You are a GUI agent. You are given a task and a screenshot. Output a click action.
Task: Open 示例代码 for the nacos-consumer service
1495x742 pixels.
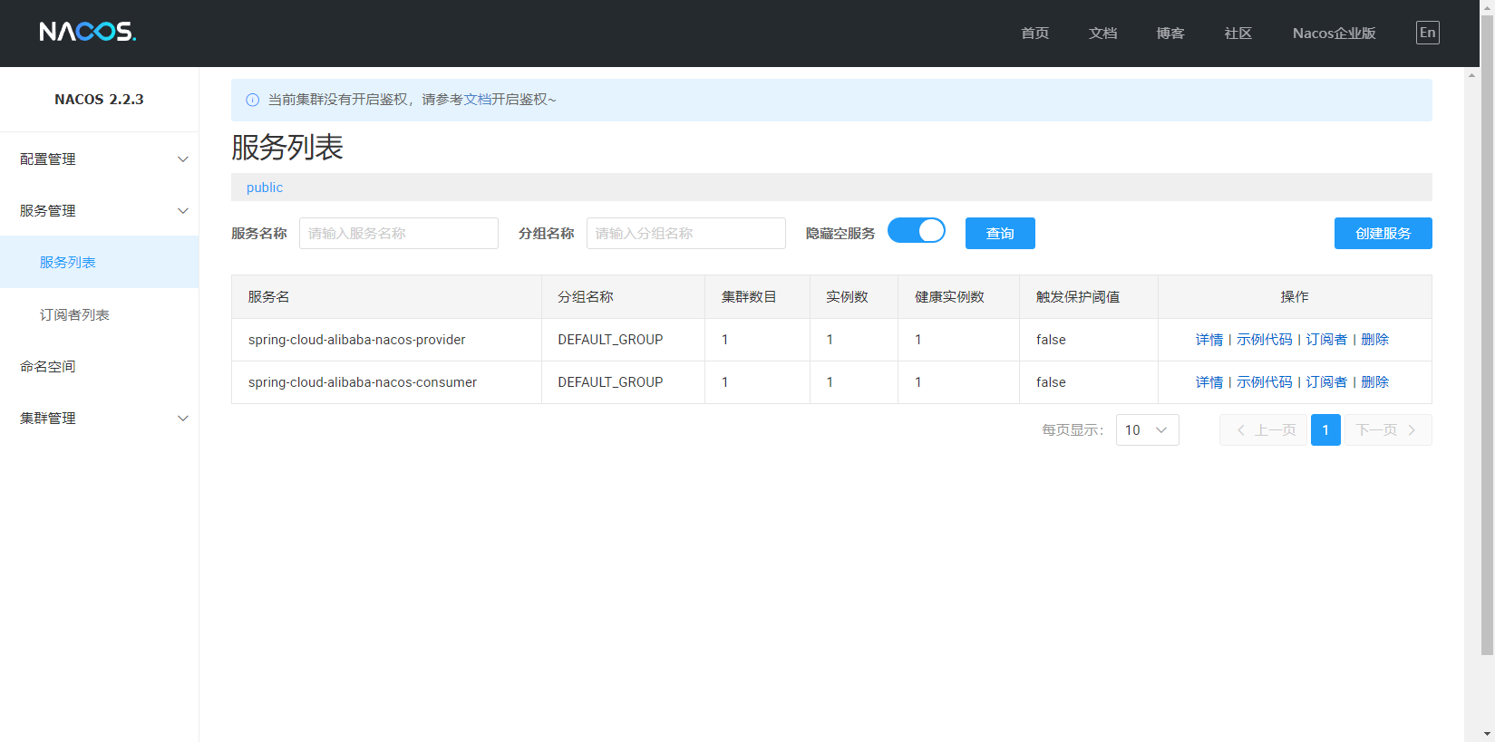pos(1264,382)
